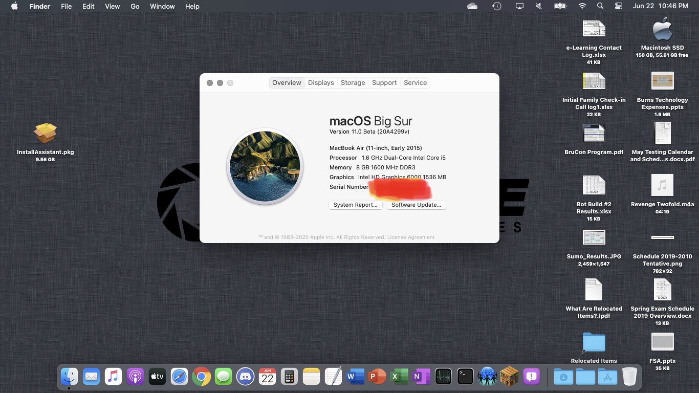Open the yellow Notes app
The image size is (699, 393).
pyautogui.click(x=311, y=377)
